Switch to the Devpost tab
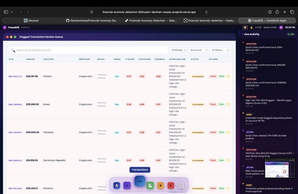Image resolution: width=298 pixels, height=194 pixels. click(x=31, y=21)
